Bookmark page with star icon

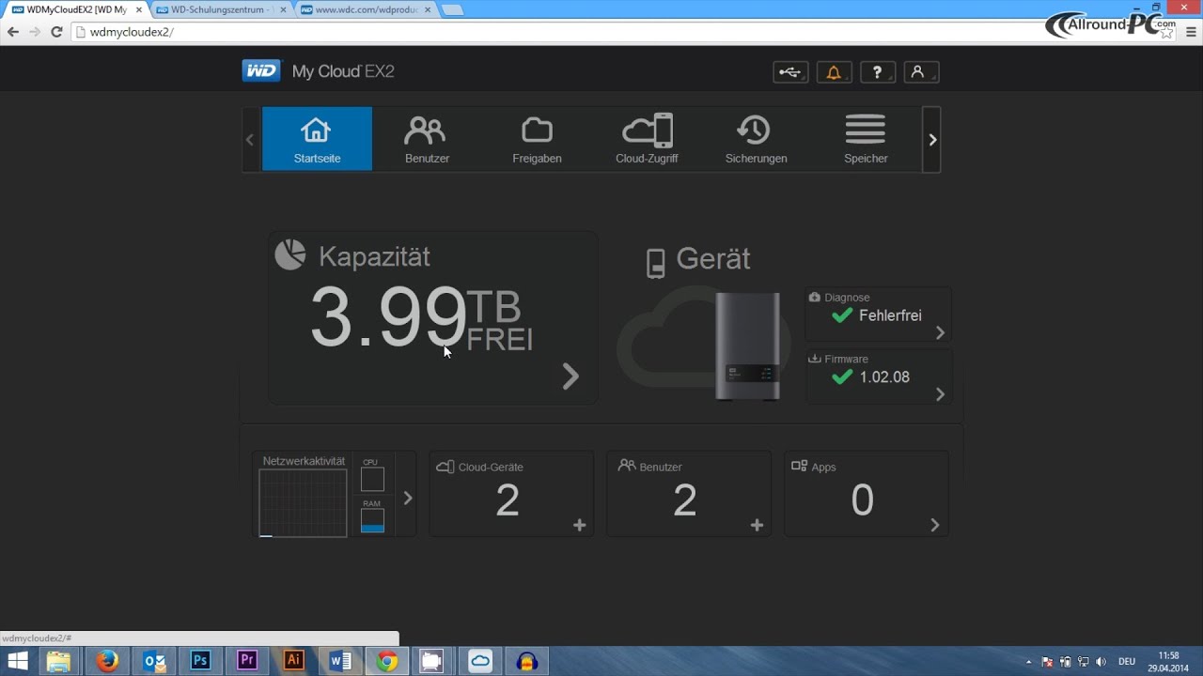[x=1166, y=32]
